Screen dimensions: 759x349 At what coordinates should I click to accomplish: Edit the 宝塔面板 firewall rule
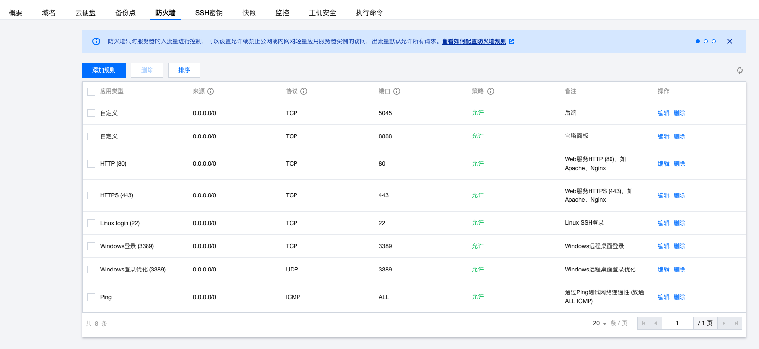(x=663, y=136)
